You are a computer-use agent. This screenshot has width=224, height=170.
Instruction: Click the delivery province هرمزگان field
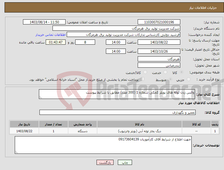click(159, 59)
